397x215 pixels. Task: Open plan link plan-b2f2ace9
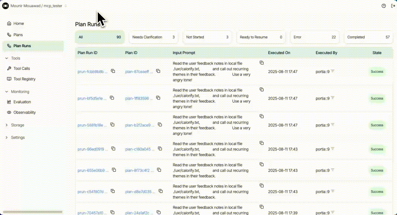(x=140, y=125)
